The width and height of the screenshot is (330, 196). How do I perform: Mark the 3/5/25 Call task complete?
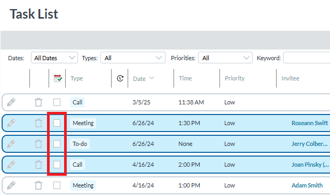[57, 102]
